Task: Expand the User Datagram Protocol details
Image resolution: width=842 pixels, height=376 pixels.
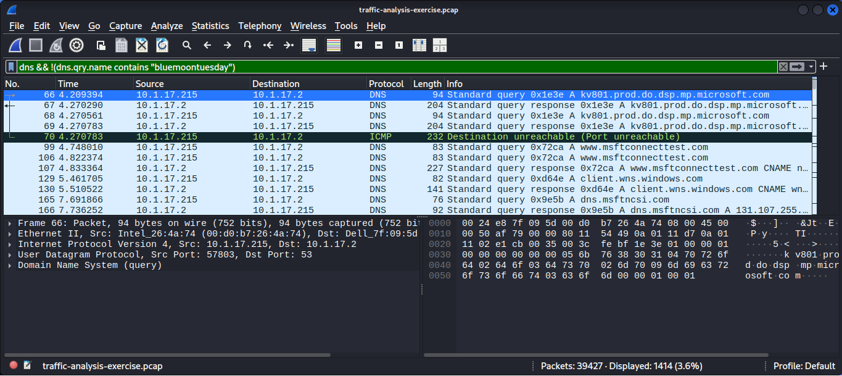Action: tap(10, 255)
